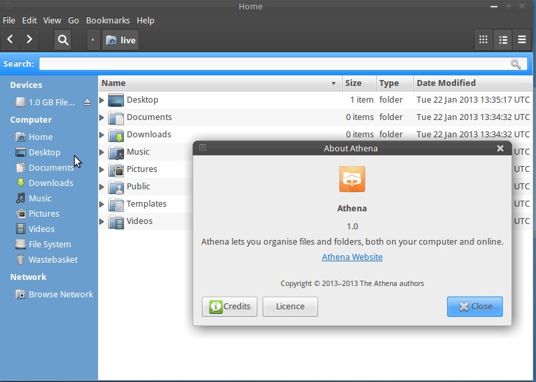Image resolution: width=536 pixels, height=382 pixels.
Task: Open Downloads in the sidebar
Action: tap(45, 183)
